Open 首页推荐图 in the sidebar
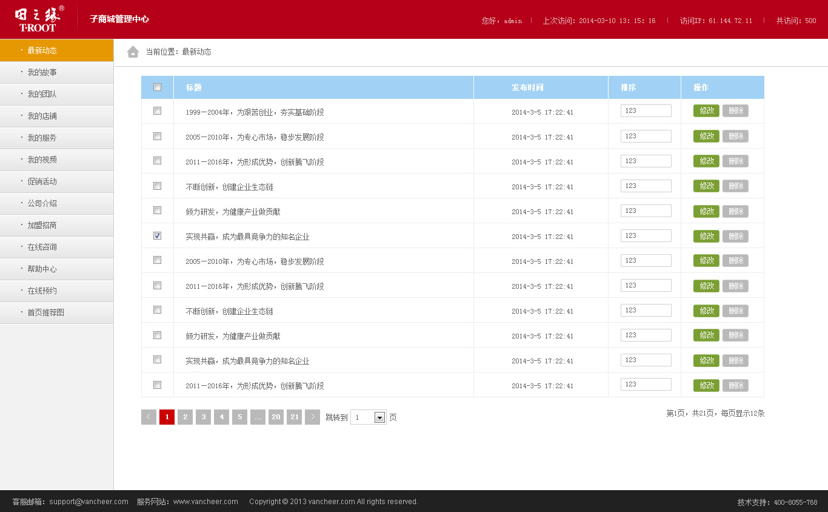The width and height of the screenshot is (828, 512). 56,312
